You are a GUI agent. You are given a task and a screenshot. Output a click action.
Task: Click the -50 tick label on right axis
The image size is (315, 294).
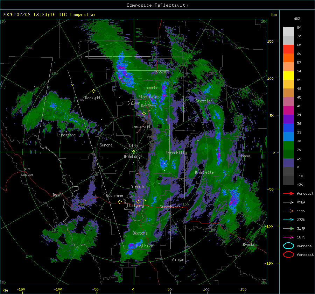270,189
